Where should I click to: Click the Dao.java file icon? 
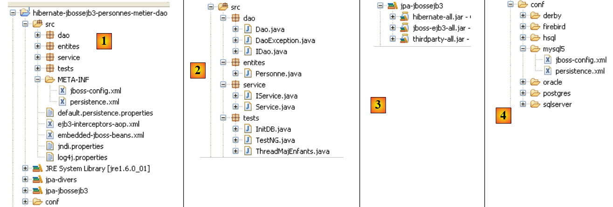(248, 29)
